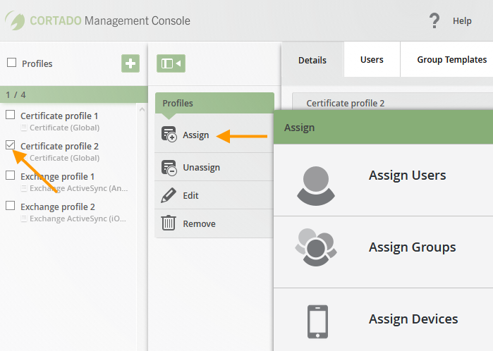Open Exchange profile 1 in the list
493x351 pixels.
point(58,177)
